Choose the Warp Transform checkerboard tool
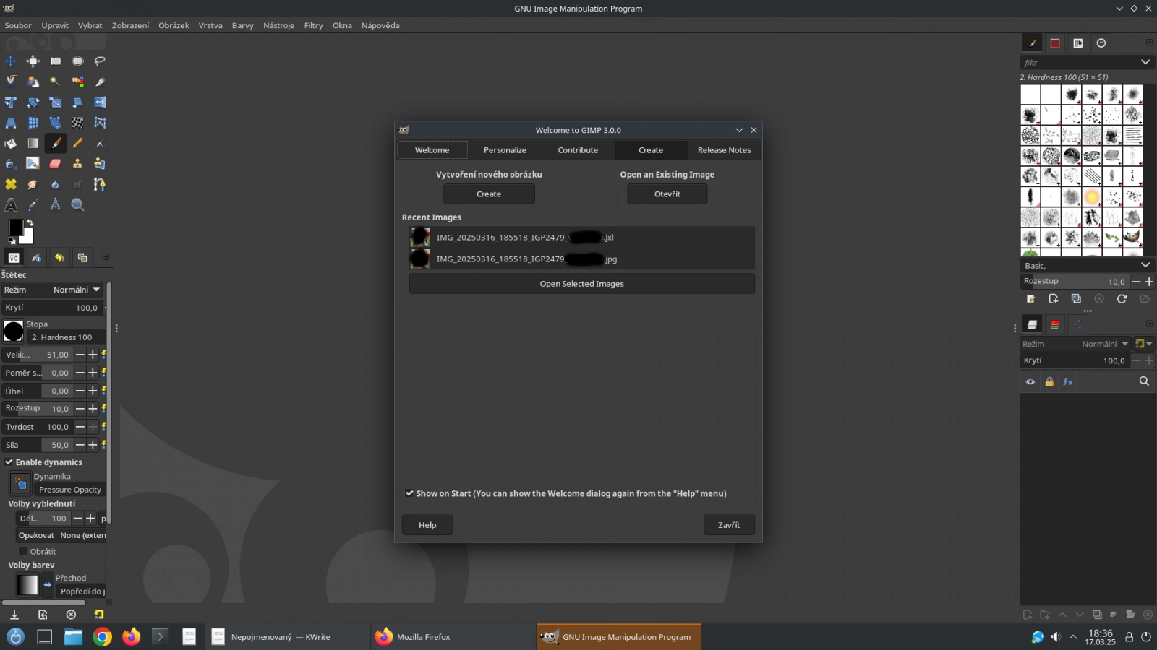The width and height of the screenshot is (1157, 650). 77,123
